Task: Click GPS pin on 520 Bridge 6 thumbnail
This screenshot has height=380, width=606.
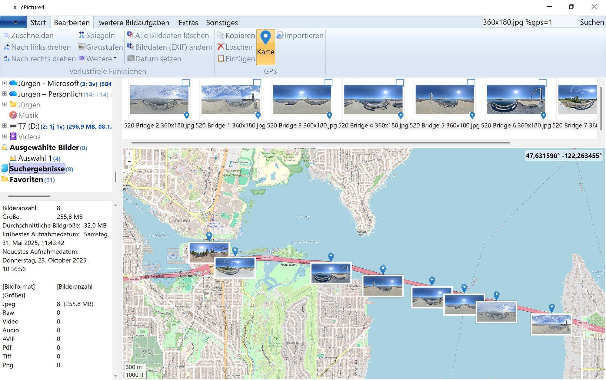Action: (x=543, y=115)
